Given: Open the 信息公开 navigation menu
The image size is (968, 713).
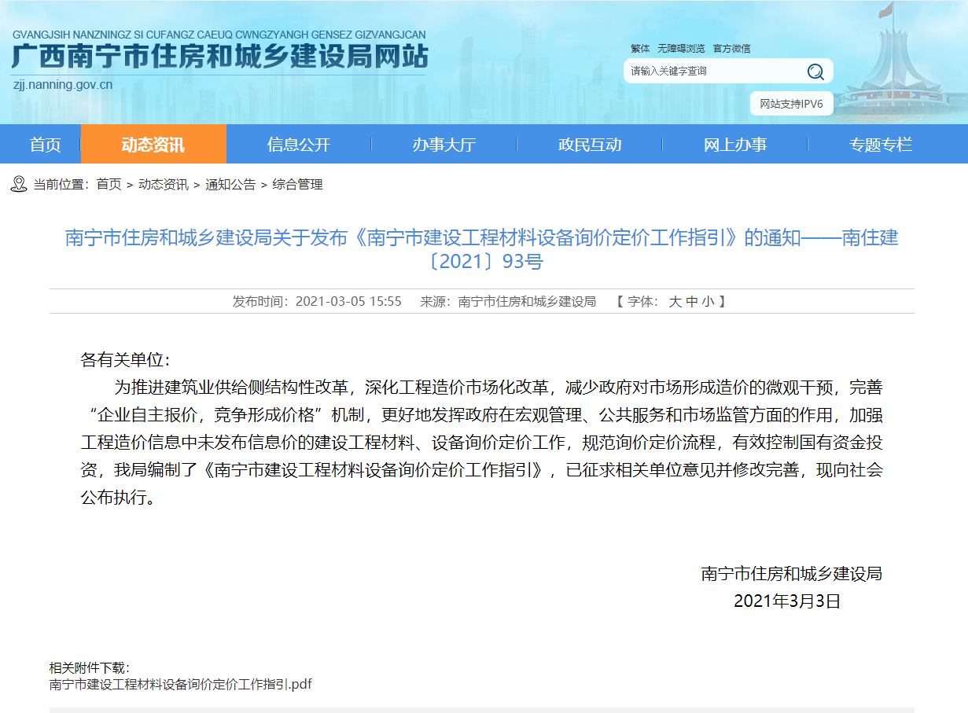Looking at the screenshot, I should pos(298,145).
